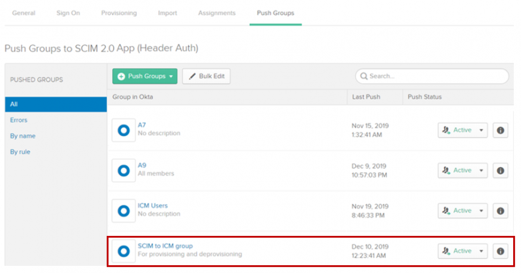Filter pushed groups by Errors
The width and height of the screenshot is (521, 273).
[19, 120]
